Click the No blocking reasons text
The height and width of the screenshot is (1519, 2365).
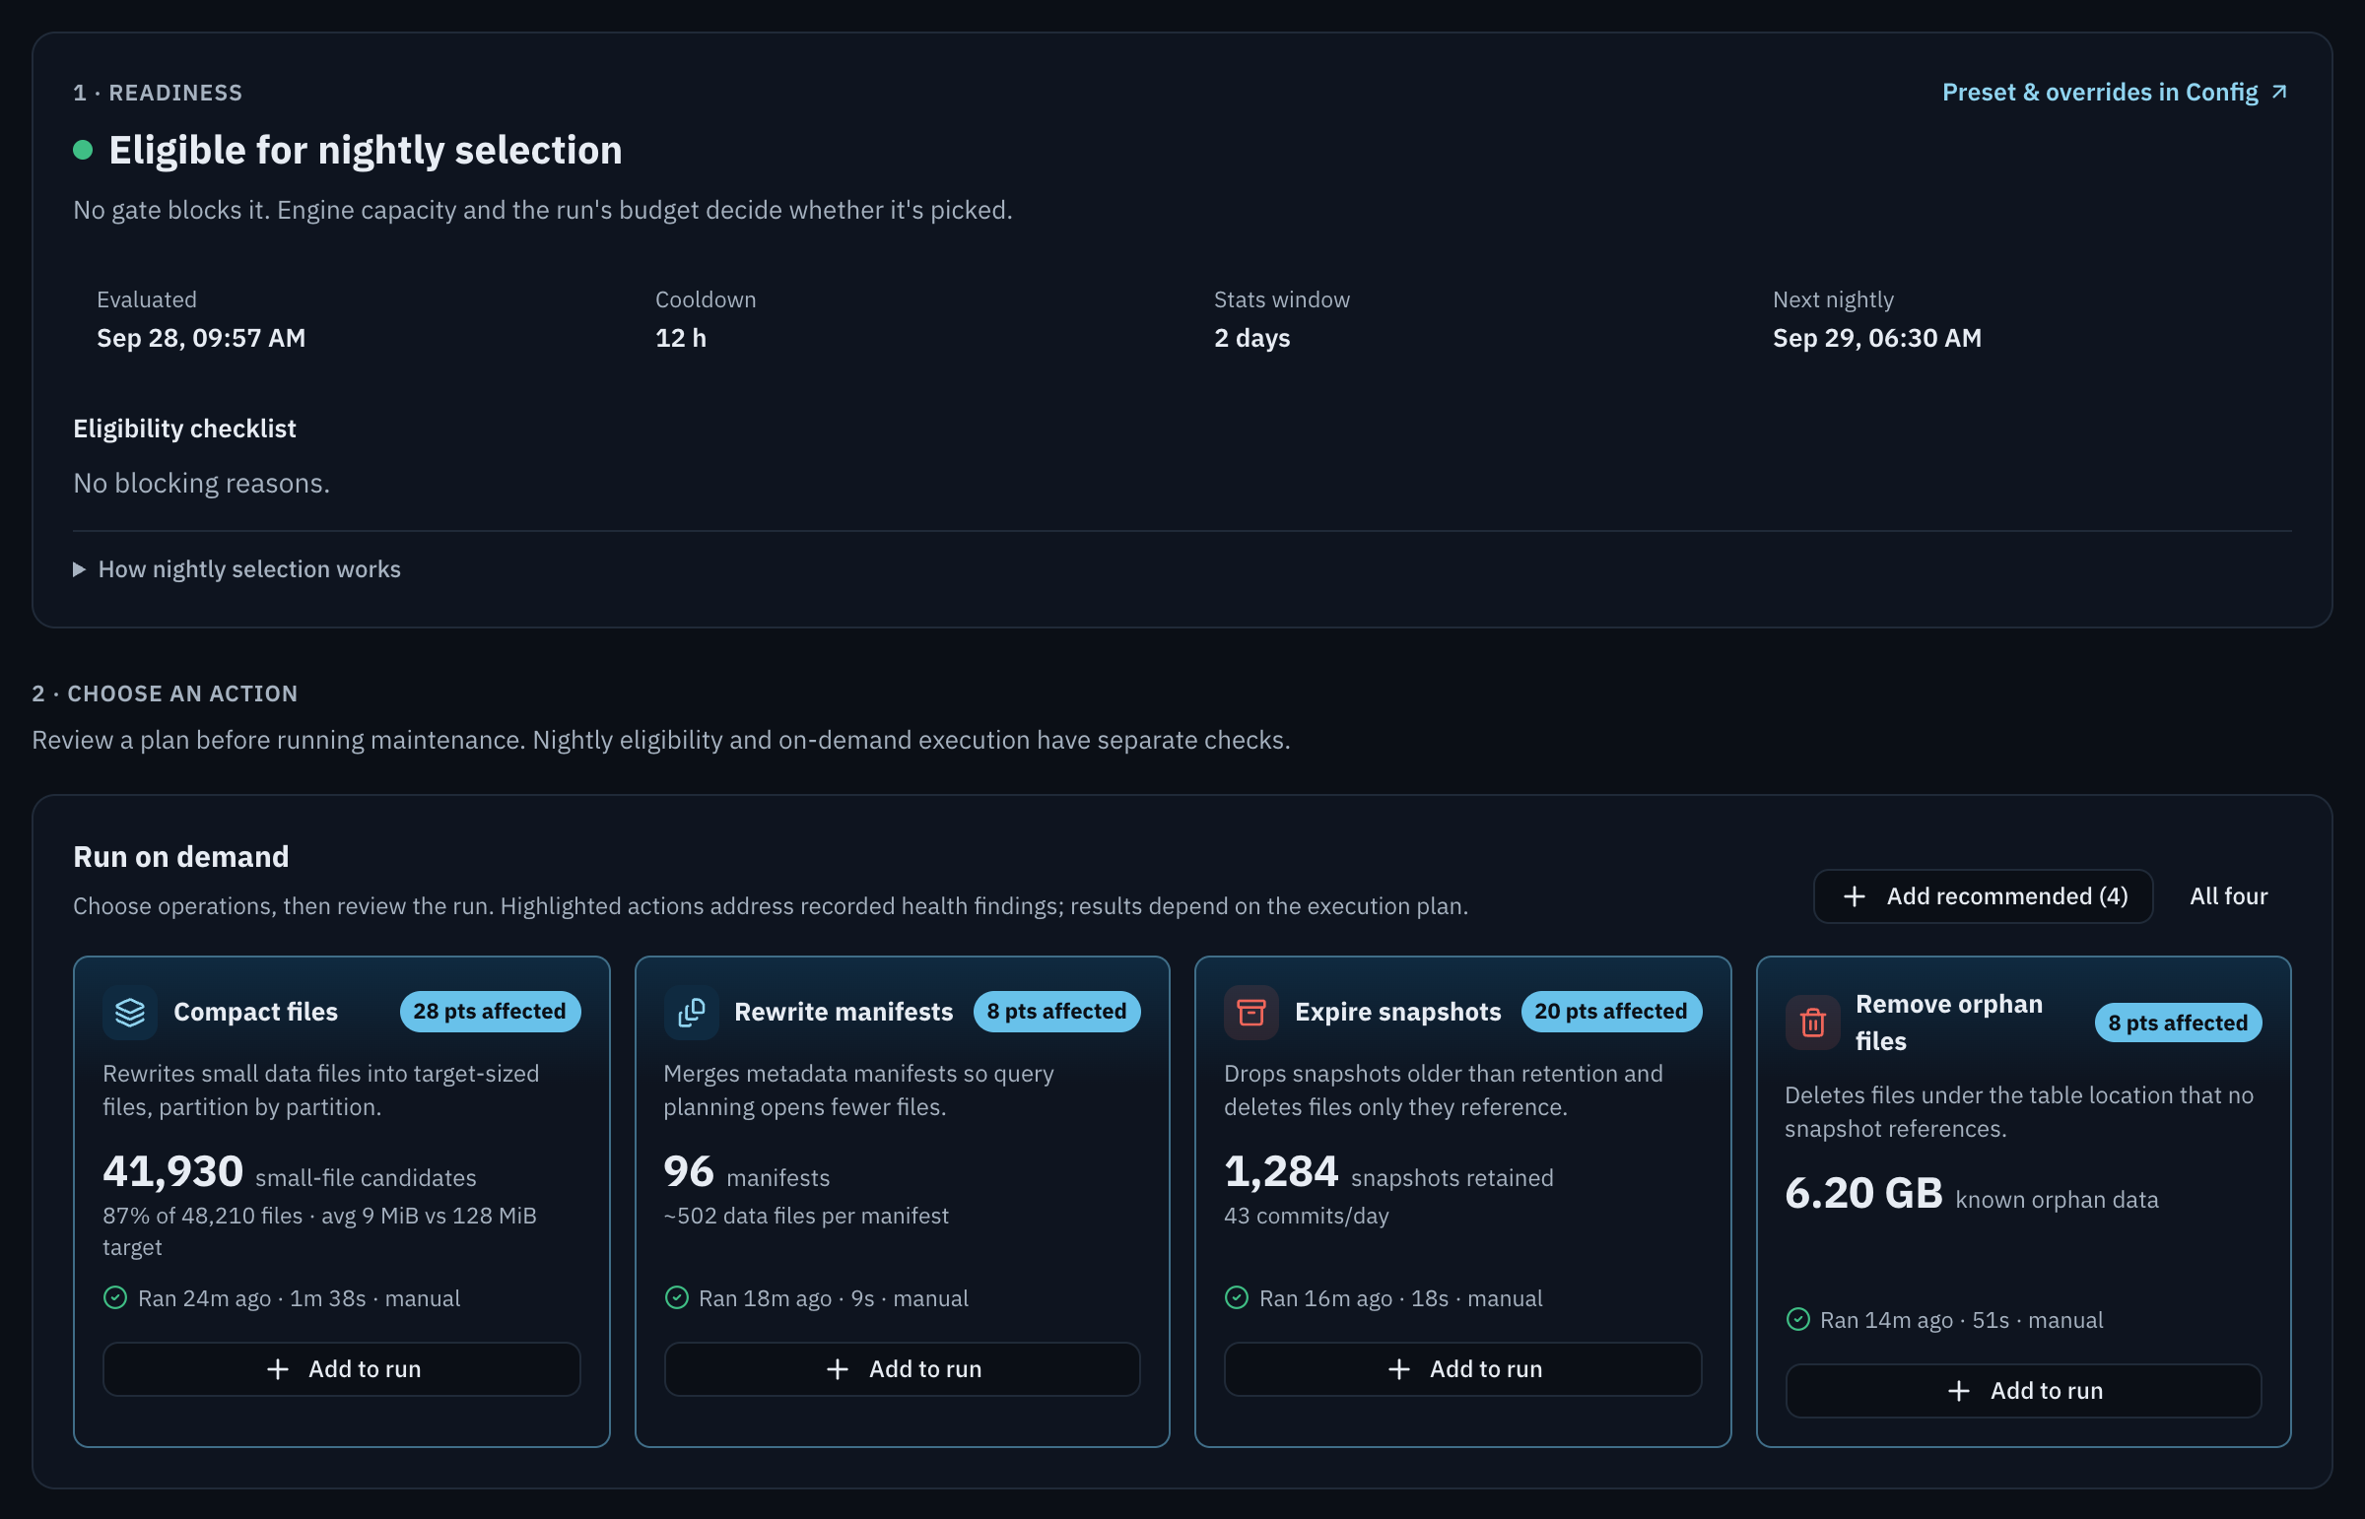[x=201, y=484]
